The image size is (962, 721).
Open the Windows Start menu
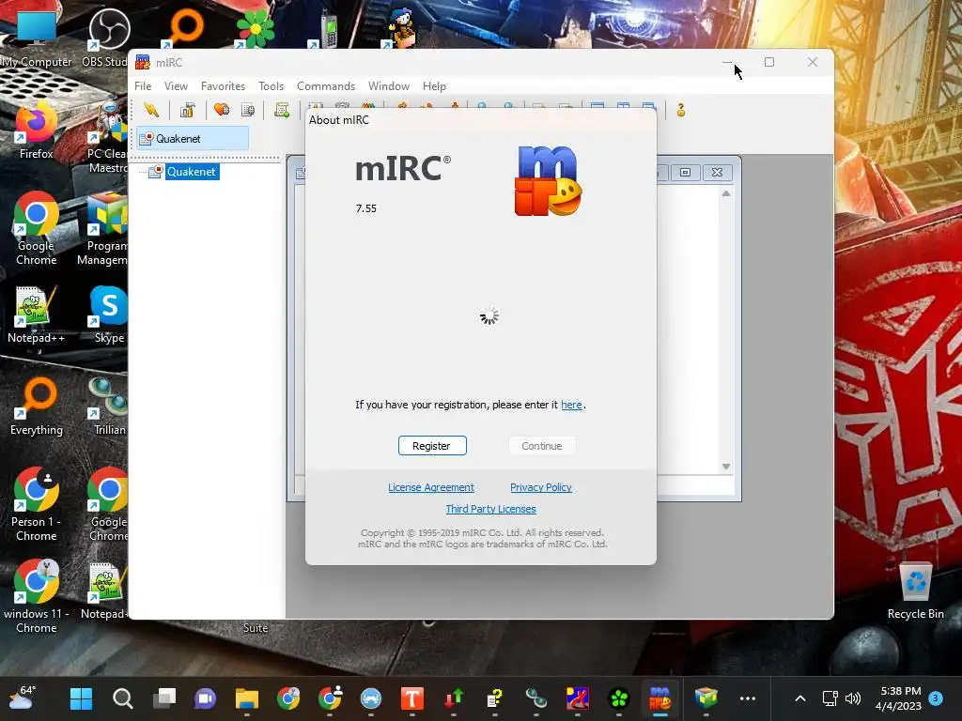click(x=81, y=698)
